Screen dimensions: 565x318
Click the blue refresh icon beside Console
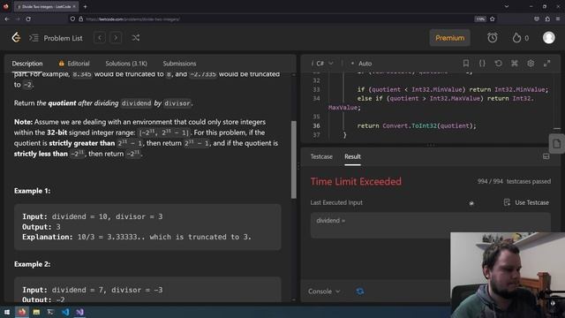coord(359,291)
